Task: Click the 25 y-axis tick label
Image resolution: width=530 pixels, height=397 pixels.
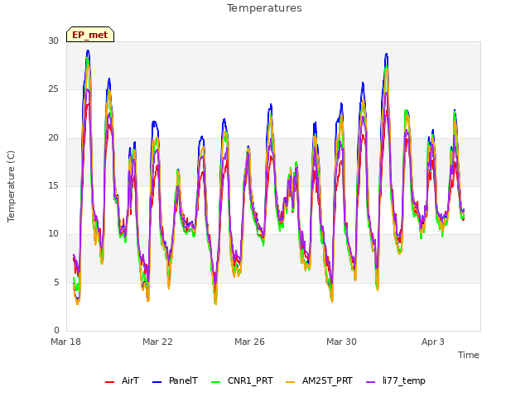Action: pos(53,89)
